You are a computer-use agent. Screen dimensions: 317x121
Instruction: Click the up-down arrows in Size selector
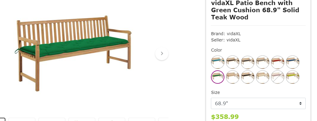tap(301, 103)
